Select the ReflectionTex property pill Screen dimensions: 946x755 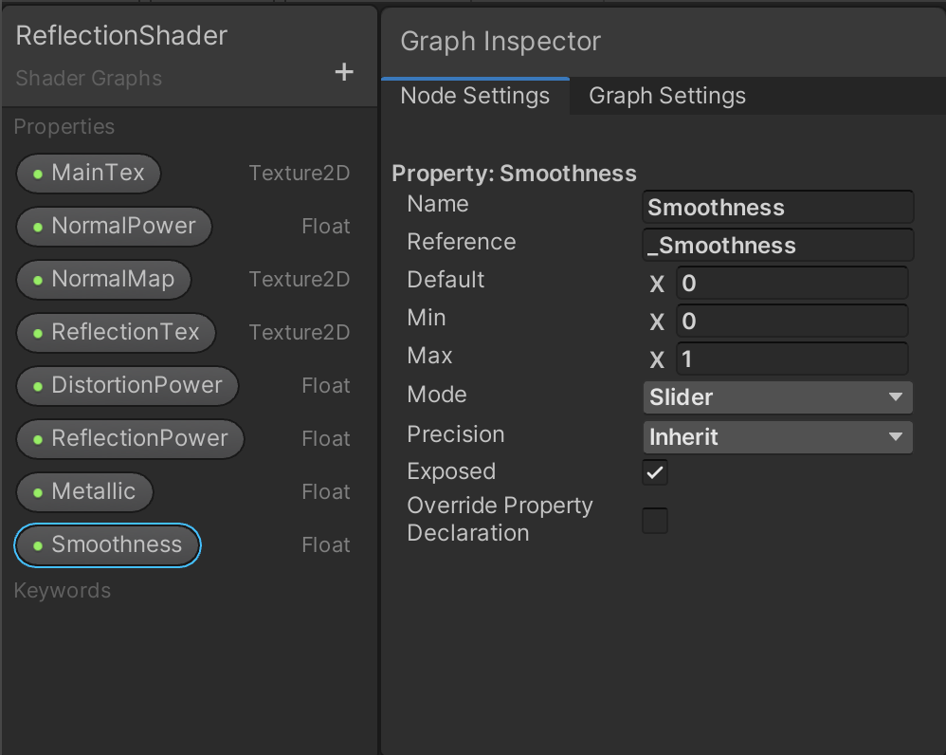pyautogui.click(x=116, y=333)
